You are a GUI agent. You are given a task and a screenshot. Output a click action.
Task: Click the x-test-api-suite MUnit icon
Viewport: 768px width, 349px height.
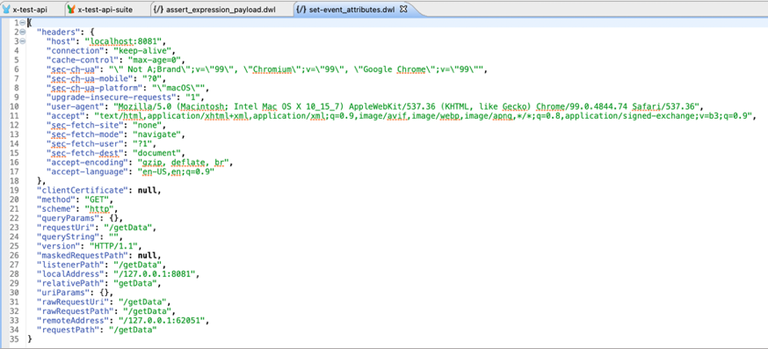click(x=71, y=10)
